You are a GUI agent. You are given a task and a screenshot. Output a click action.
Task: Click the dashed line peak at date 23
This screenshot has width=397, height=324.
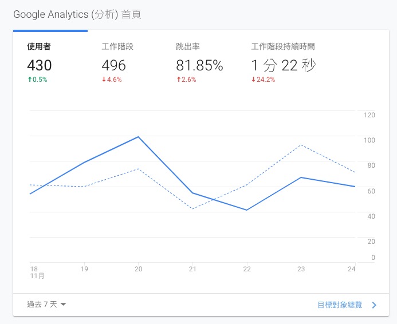tap(301, 145)
